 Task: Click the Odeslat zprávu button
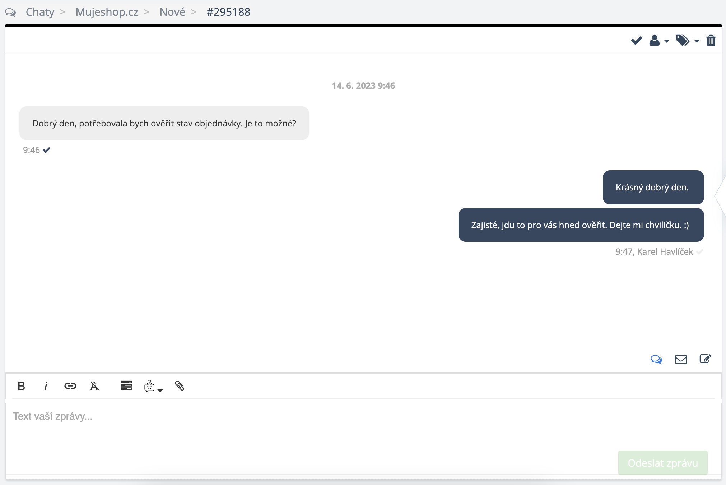[662, 463]
